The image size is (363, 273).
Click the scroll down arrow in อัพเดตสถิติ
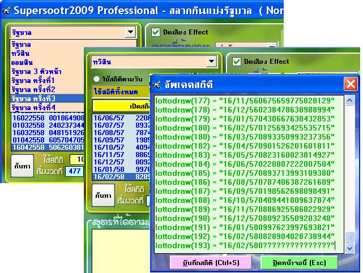[x=349, y=248]
